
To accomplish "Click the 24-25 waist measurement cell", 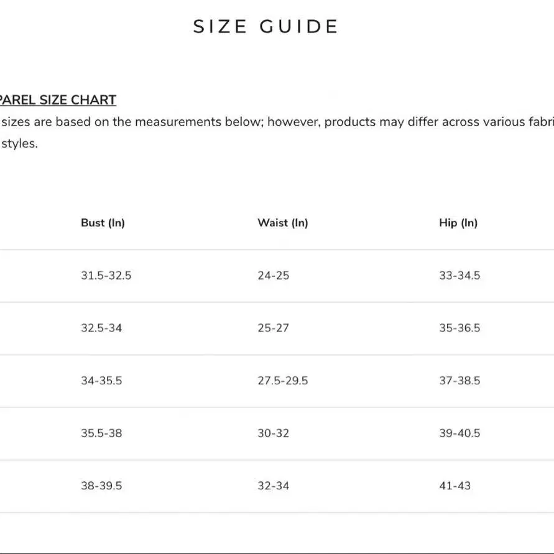I will pos(274,275).
